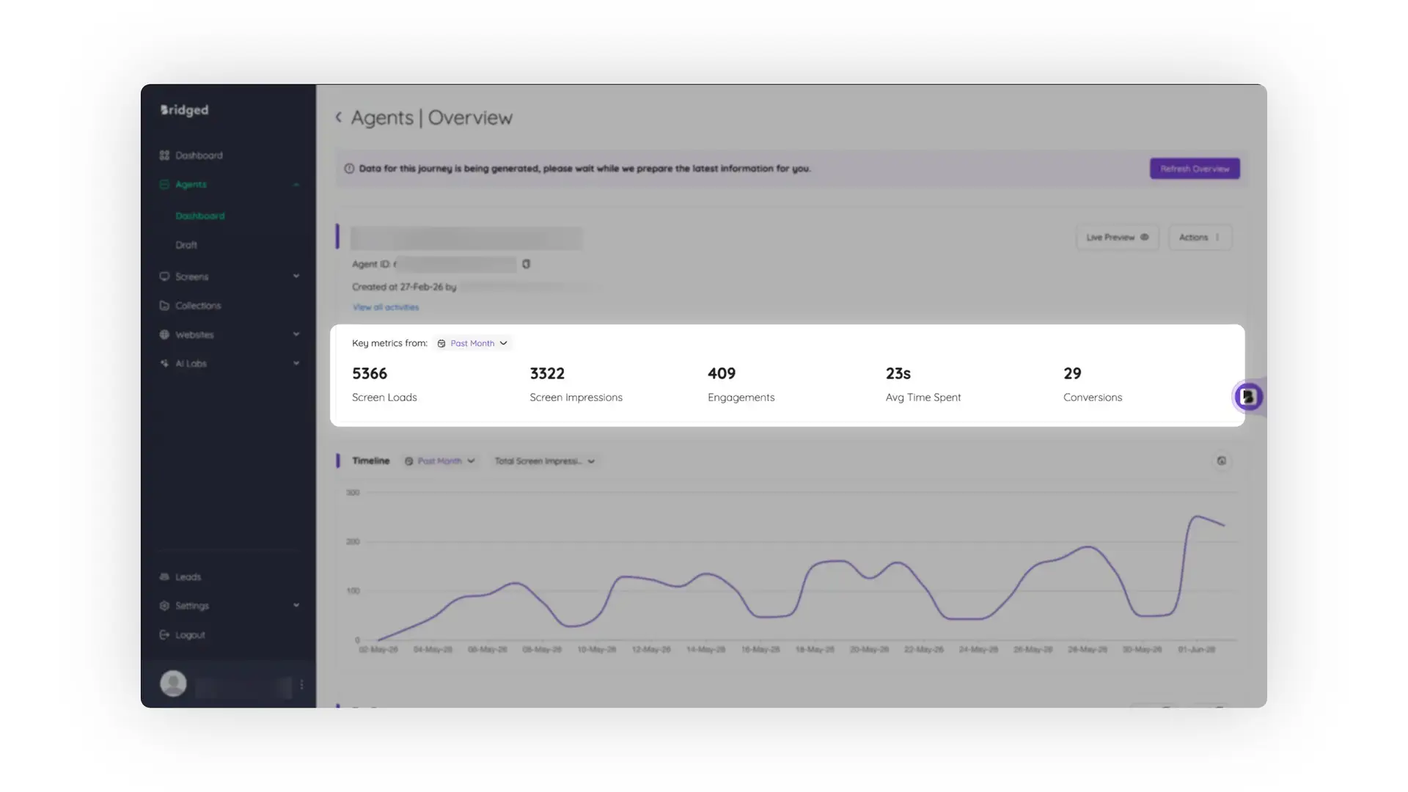This screenshot has height=792, width=1408.
Task: Collapse the Agents menu section
Action: [296, 185]
